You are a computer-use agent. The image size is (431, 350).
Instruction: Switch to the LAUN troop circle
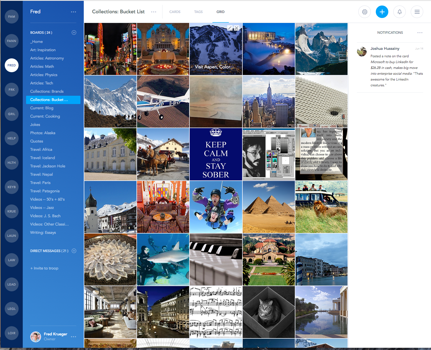[x=12, y=236]
